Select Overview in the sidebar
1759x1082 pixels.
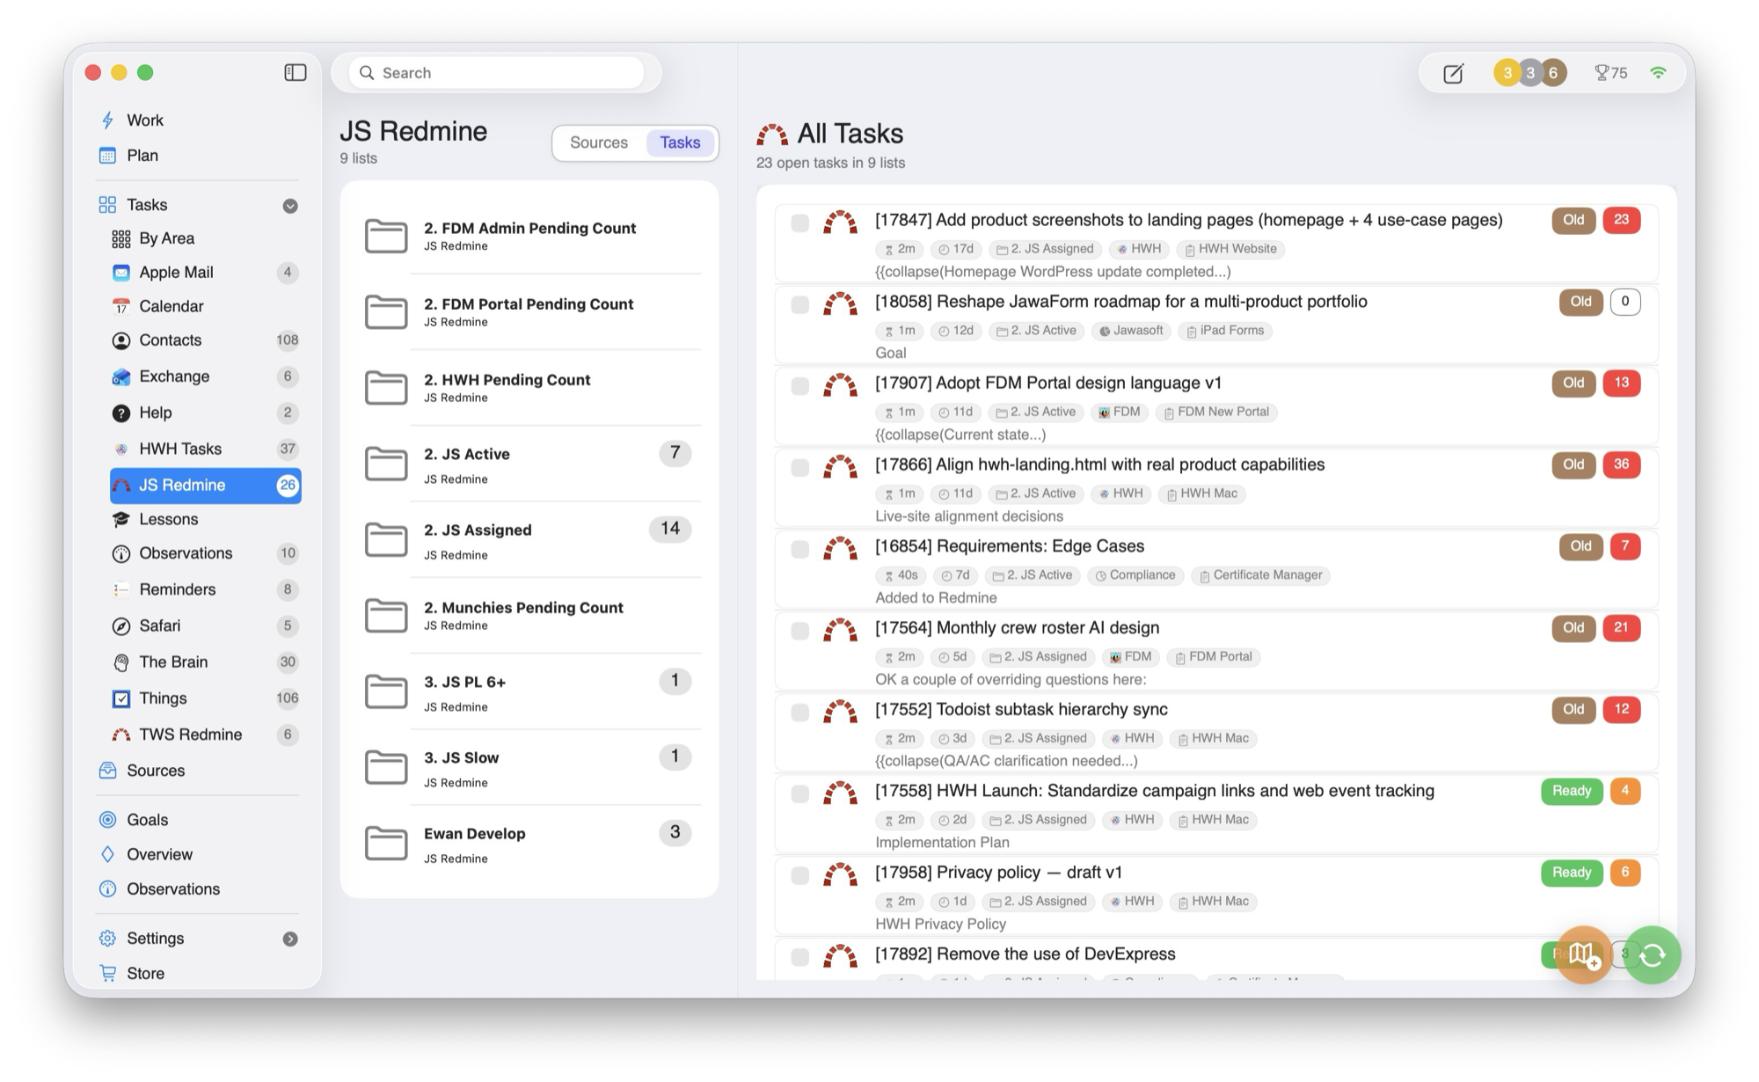[x=159, y=855]
